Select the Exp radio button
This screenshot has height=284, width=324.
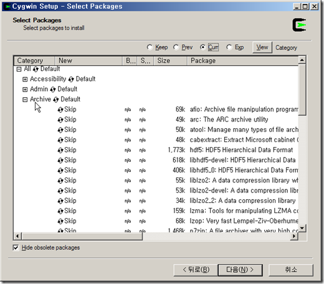coord(229,47)
